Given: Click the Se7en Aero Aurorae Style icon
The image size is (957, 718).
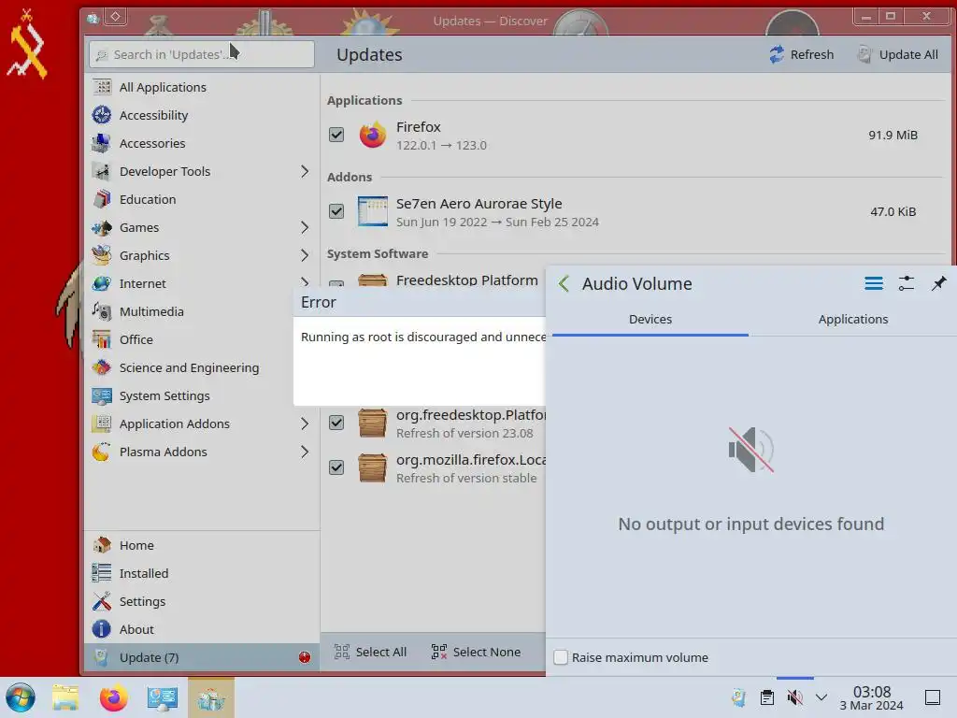Looking at the screenshot, I should click(x=372, y=212).
